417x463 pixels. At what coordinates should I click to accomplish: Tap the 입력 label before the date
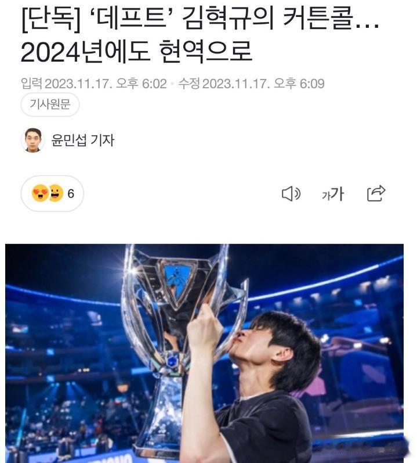click(31, 84)
